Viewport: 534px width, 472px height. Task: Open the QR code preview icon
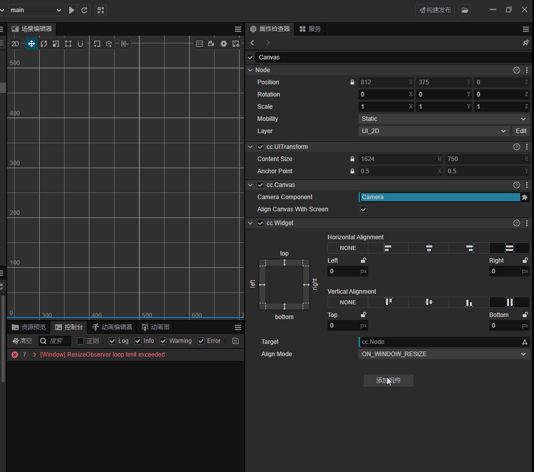click(101, 10)
